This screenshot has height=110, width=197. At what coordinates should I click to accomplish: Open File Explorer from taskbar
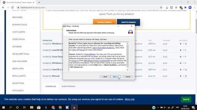coord(31,107)
